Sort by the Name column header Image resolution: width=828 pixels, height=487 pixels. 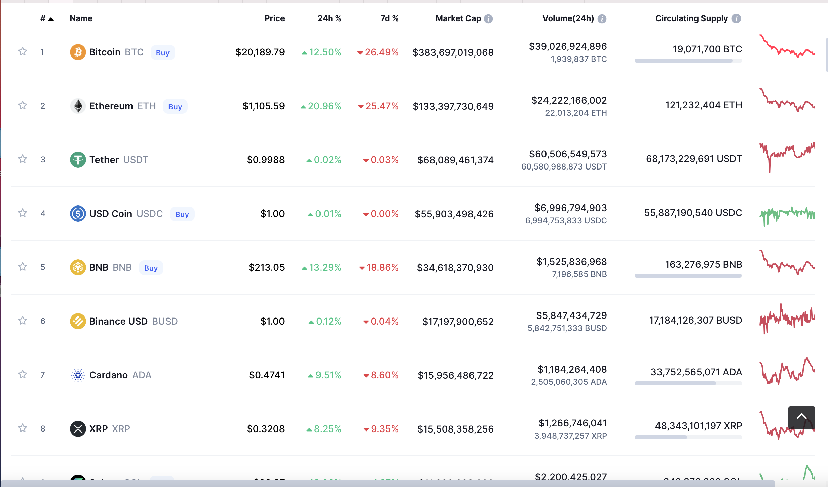point(81,18)
